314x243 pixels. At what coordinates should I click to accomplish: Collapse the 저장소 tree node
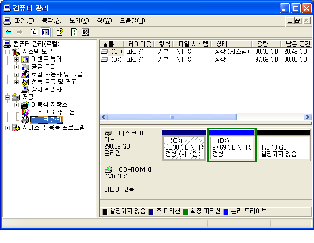pos(7,97)
